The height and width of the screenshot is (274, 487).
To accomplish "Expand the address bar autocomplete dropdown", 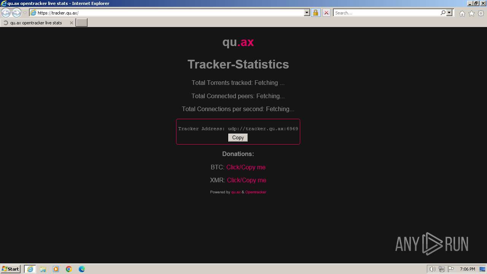I will click(307, 13).
